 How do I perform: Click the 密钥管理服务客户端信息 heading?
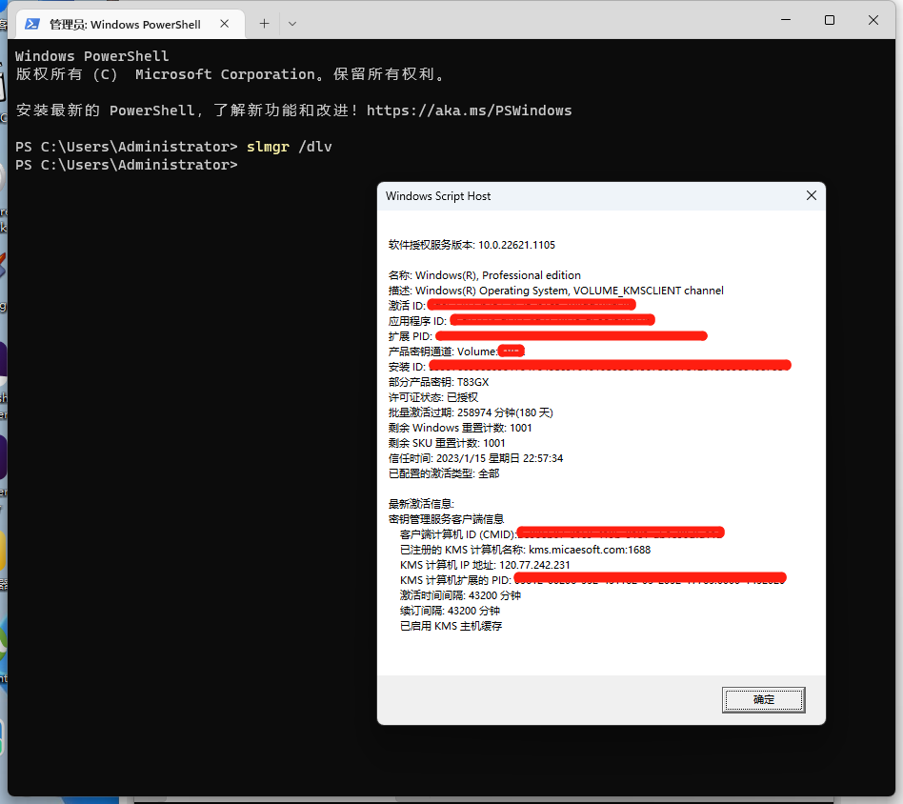447,519
